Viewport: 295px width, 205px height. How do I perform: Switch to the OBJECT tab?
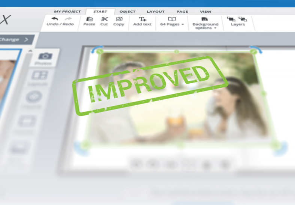point(127,12)
